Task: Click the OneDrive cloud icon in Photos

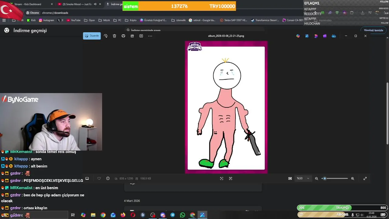Action: [334, 36]
